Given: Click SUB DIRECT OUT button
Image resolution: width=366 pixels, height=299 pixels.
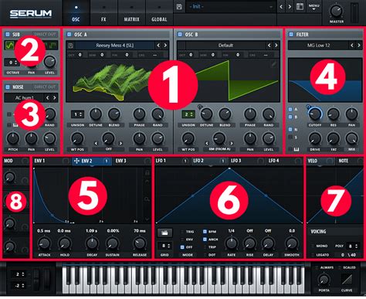Looking at the screenshot, I should click(x=45, y=34).
